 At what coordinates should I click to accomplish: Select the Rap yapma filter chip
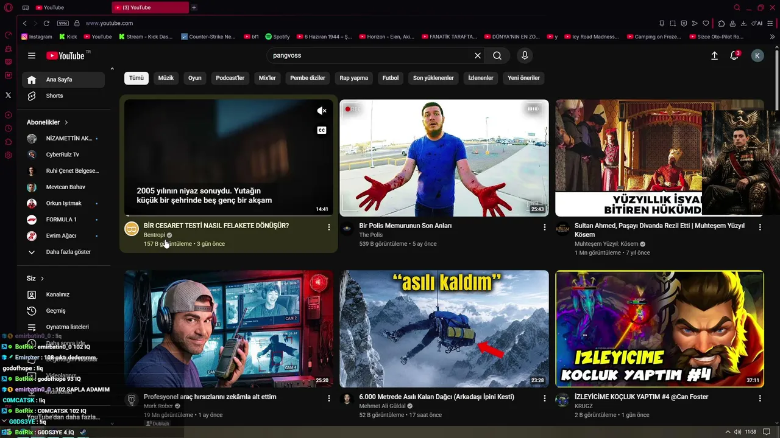354,78
